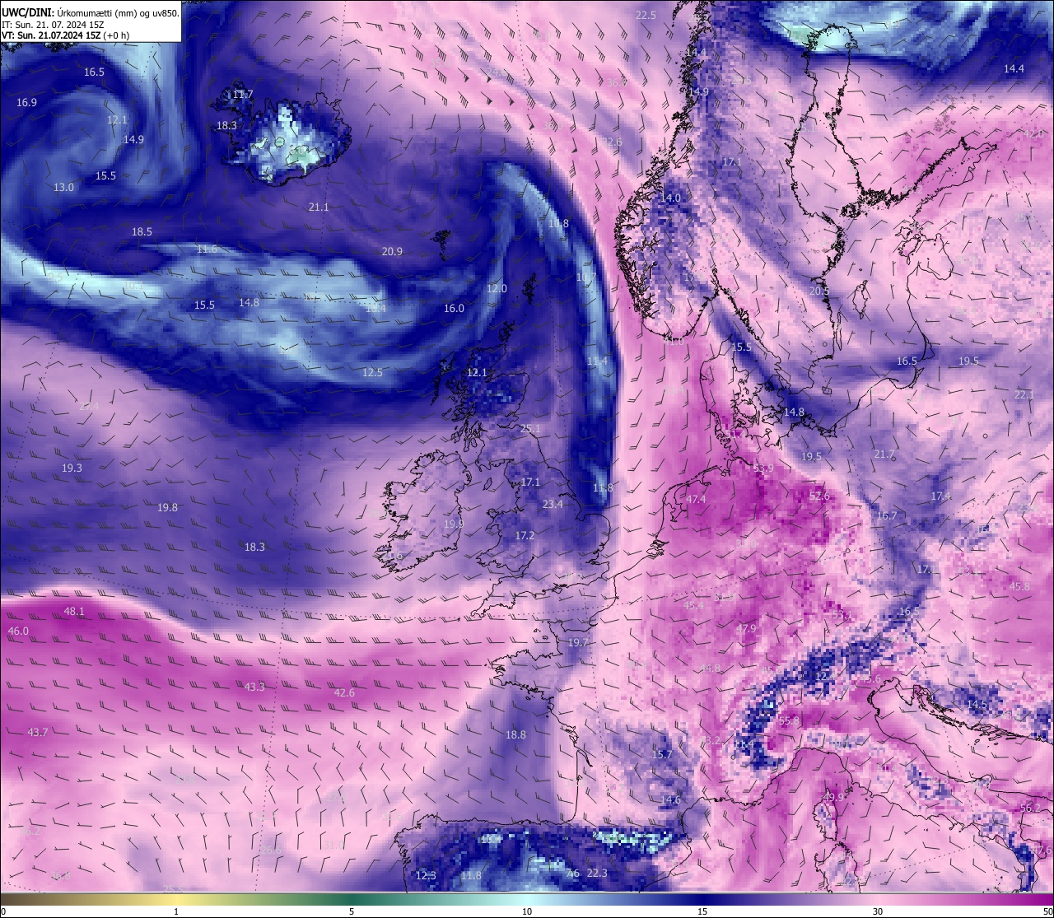Image resolution: width=1054 pixels, height=918 pixels.
Task: Click the 16.7 value on the map
Action: [887, 516]
